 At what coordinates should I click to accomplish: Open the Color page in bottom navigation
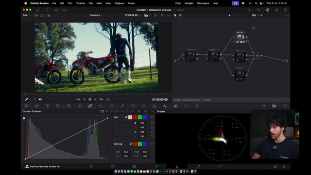177,166
